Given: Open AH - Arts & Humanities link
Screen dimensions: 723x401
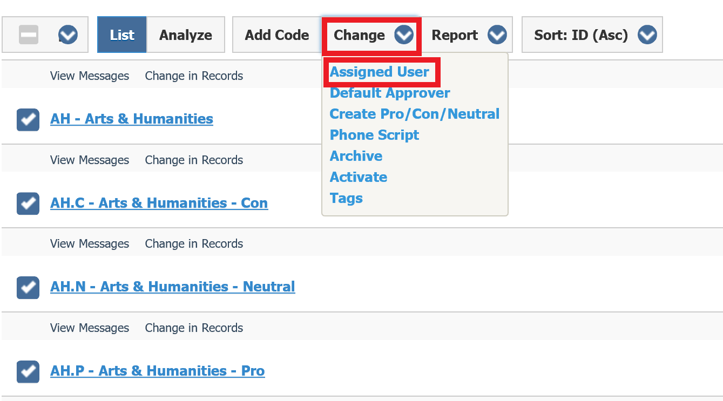Looking at the screenshot, I should [x=132, y=119].
